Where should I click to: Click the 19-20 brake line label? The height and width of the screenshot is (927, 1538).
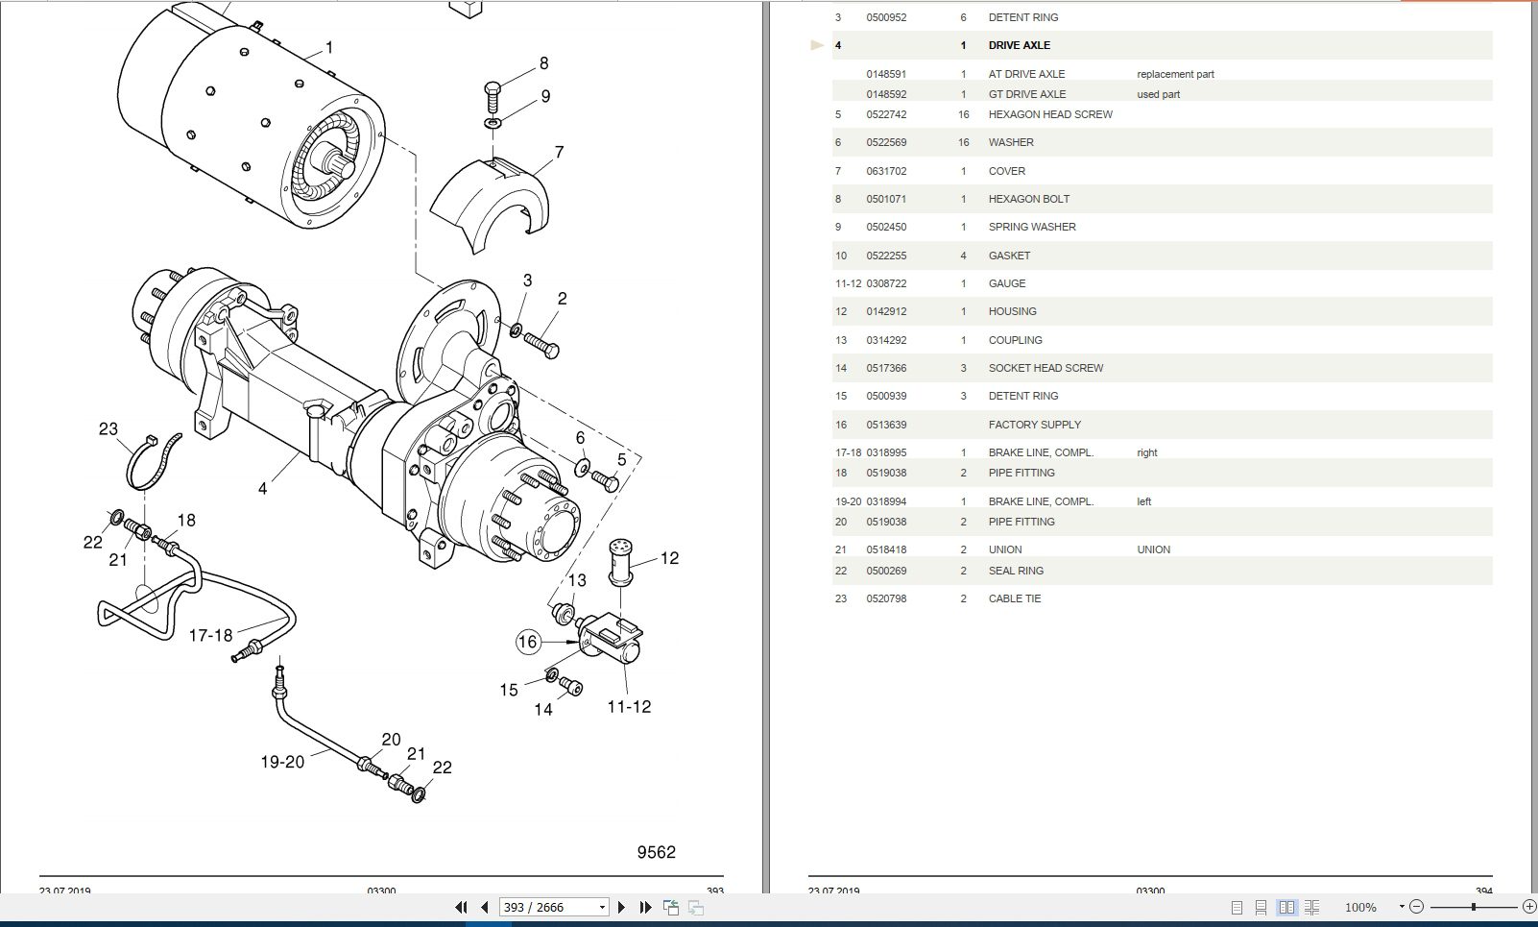point(282,762)
